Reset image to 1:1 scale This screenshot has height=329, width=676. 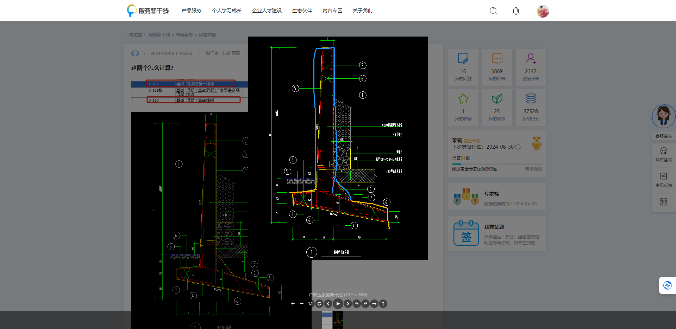(311, 304)
